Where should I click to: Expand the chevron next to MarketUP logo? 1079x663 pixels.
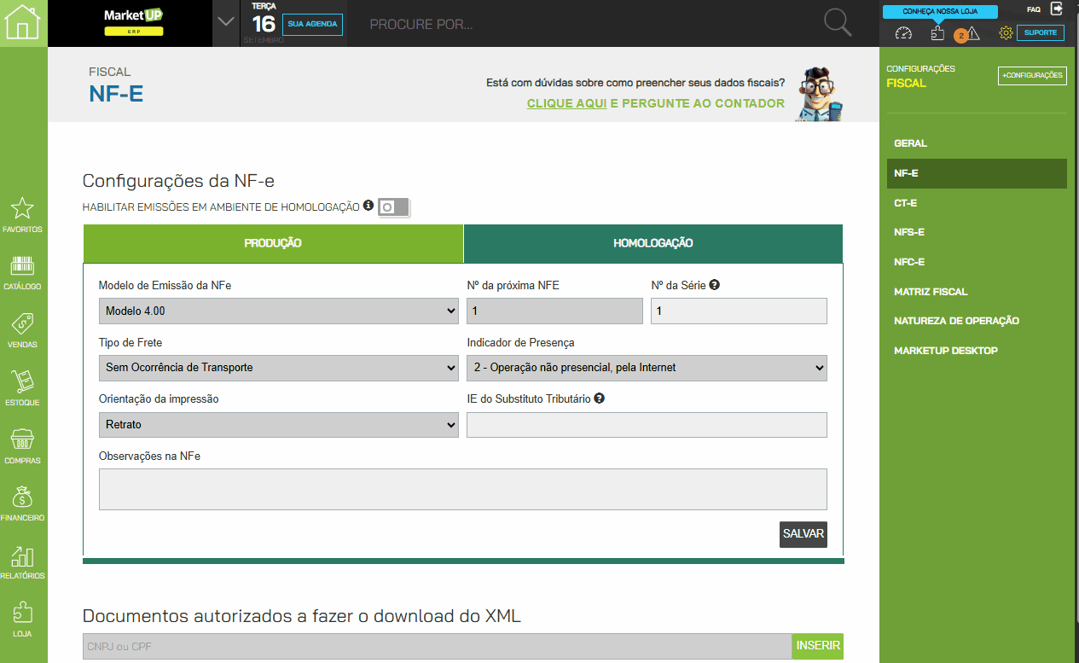[x=226, y=22]
